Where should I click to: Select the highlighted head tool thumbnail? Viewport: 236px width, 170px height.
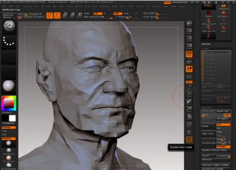pos(208,36)
